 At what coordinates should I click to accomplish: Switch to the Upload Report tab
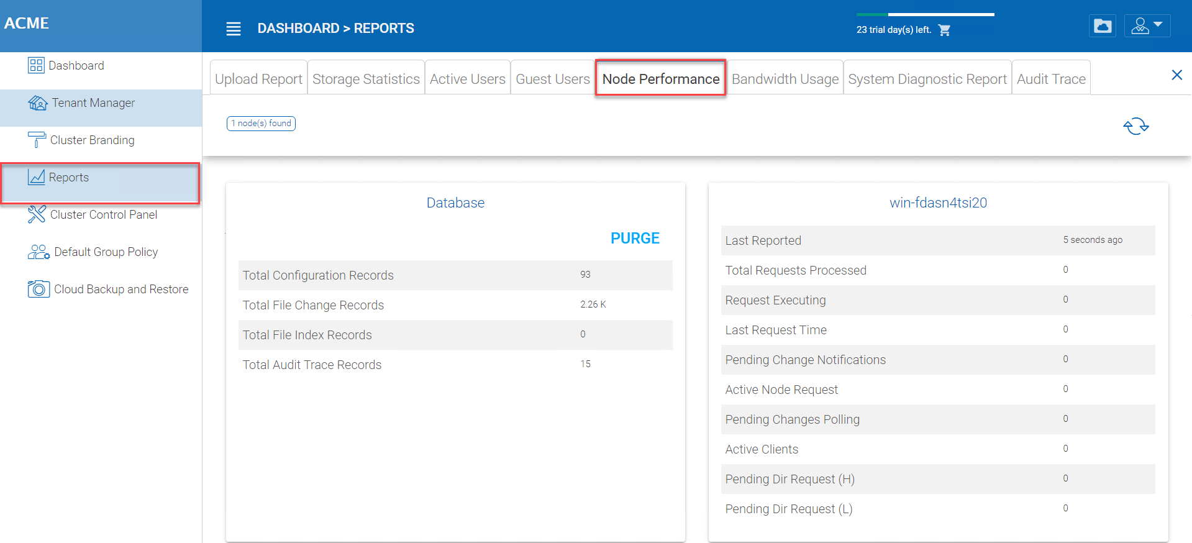coord(258,79)
